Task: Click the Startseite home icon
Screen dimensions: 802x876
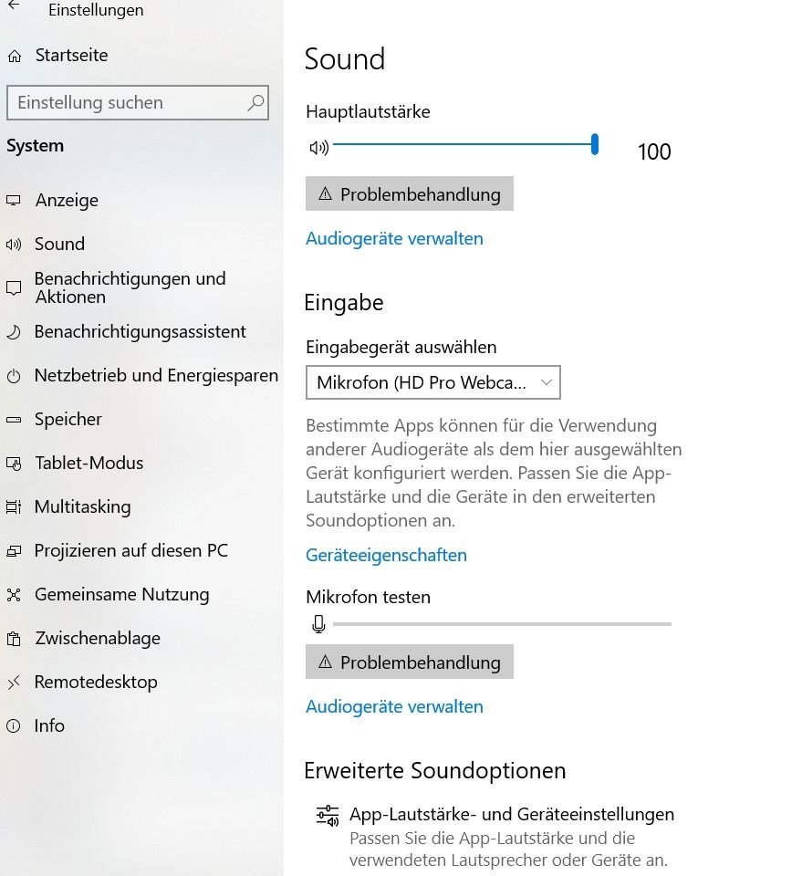Action: coord(14,57)
